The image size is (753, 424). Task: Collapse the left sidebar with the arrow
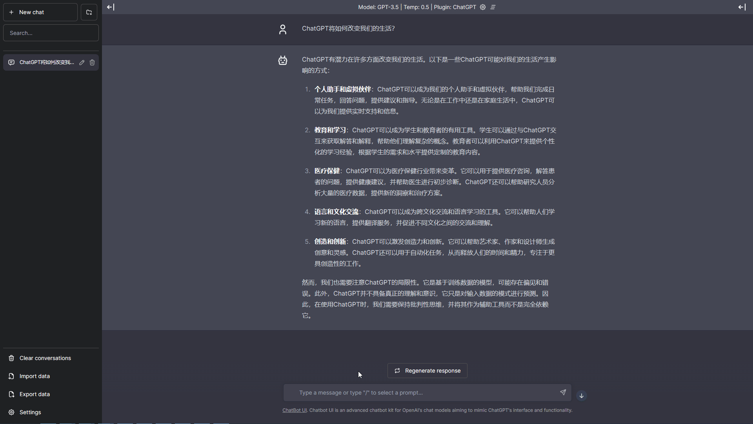coord(110,7)
